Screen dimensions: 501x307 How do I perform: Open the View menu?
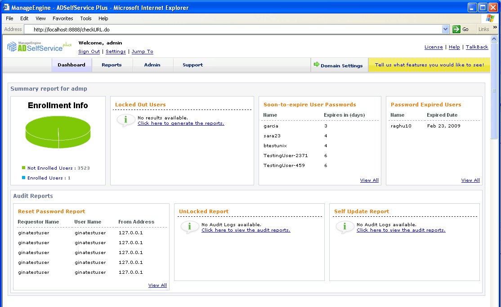[x=40, y=18]
